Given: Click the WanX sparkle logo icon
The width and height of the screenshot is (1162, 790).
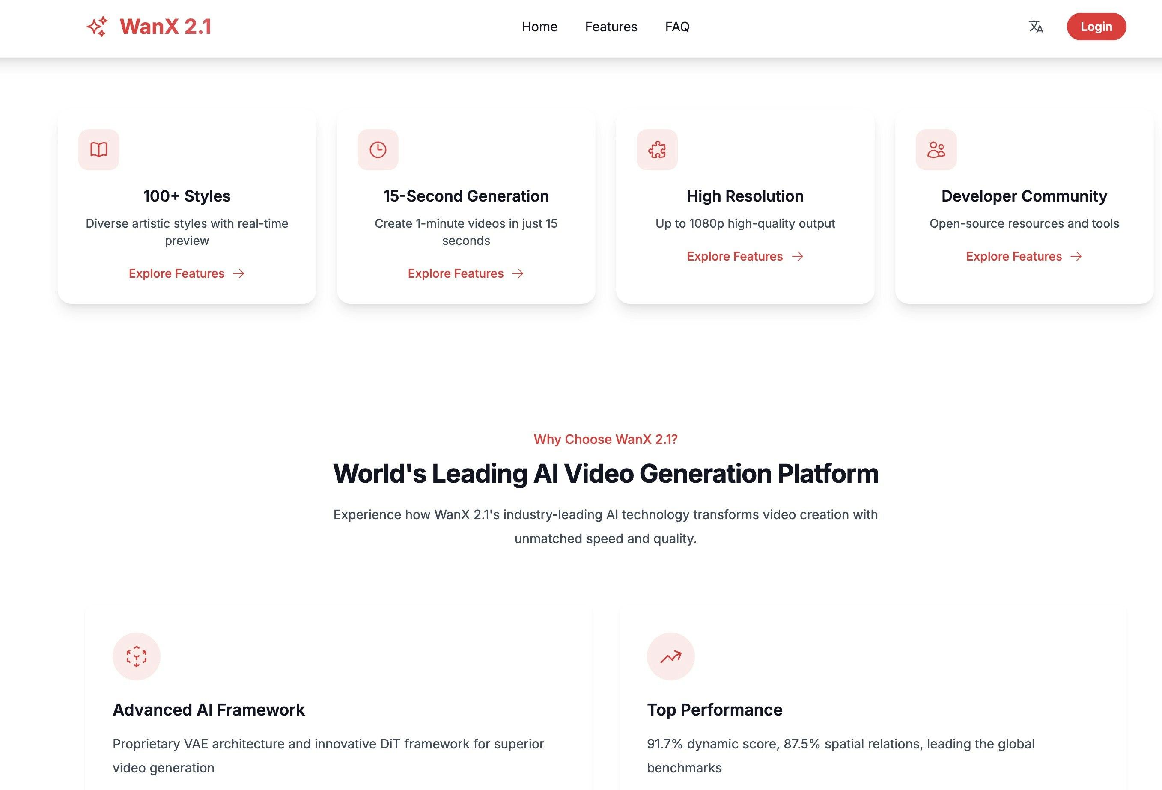Looking at the screenshot, I should (97, 27).
